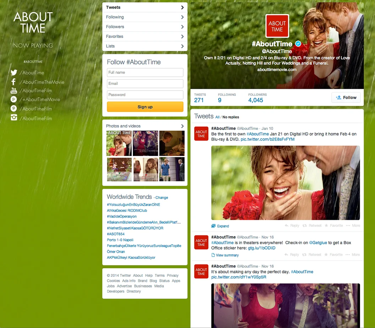Viewport: 375px width, 328px height.
Task: Open the Ömer Onan trend
Action: coord(116,251)
